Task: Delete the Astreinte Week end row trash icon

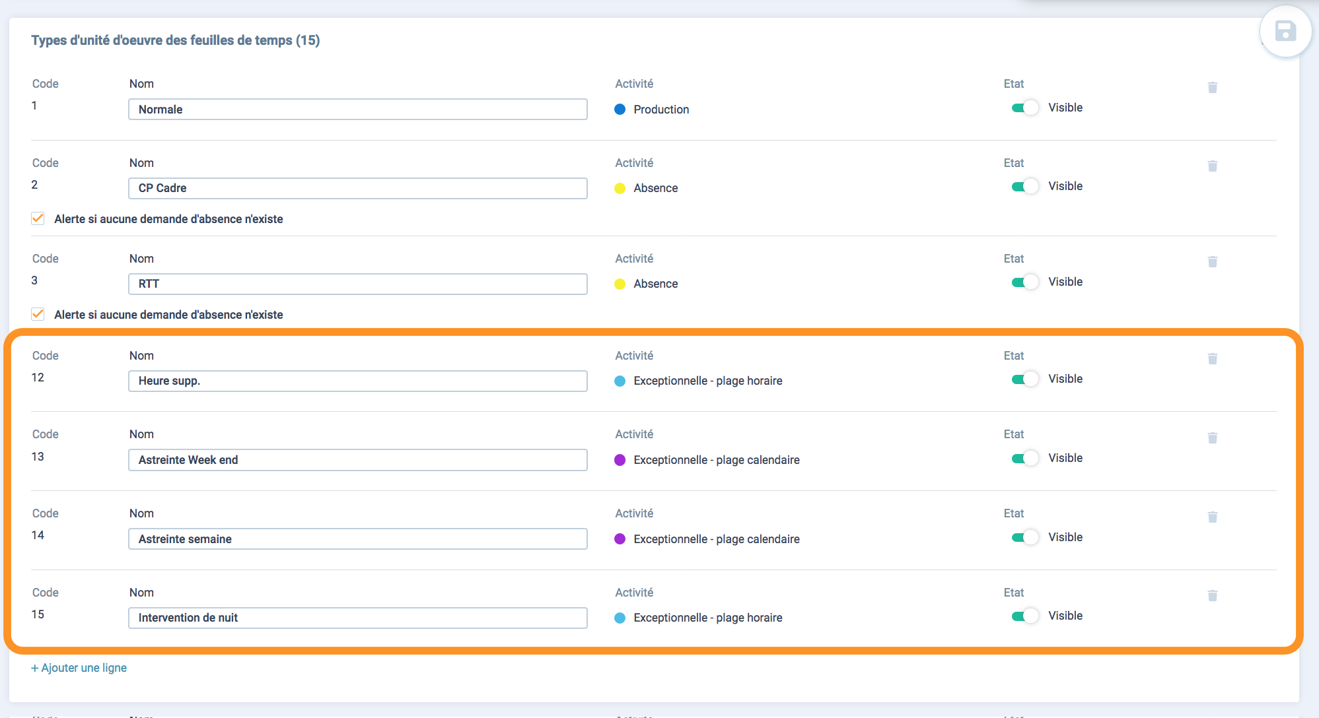Action: pos(1213,438)
